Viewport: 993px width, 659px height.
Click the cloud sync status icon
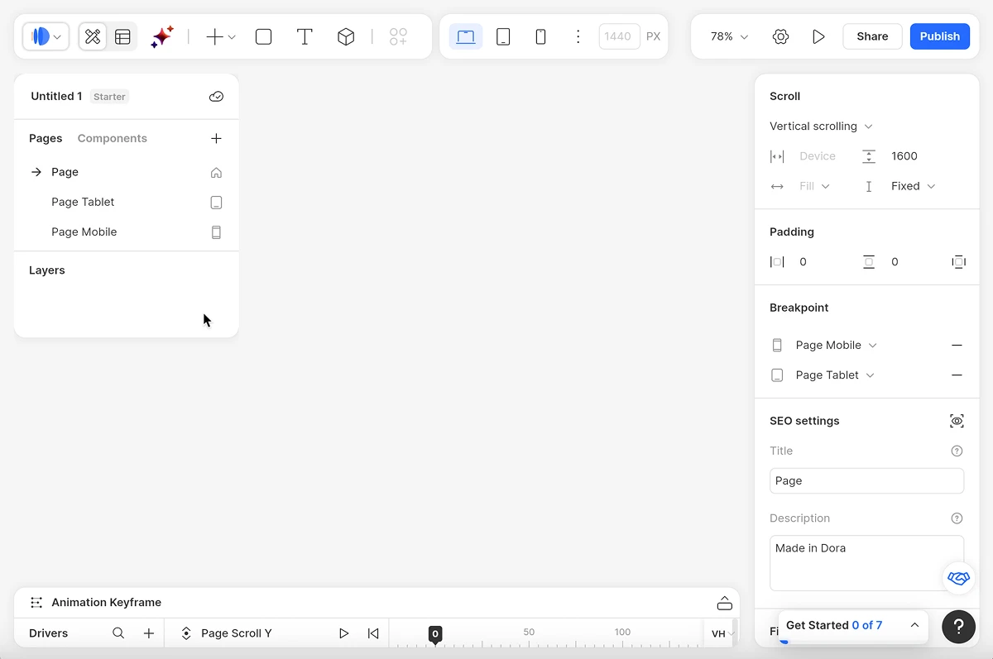point(216,97)
